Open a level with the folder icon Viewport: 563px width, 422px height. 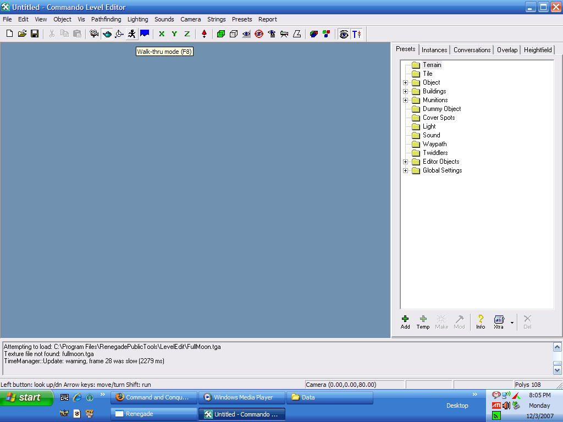click(x=22, y=34)
